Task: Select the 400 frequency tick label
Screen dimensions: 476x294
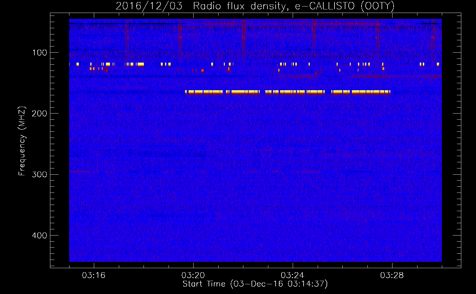Action: coord(39,235)
